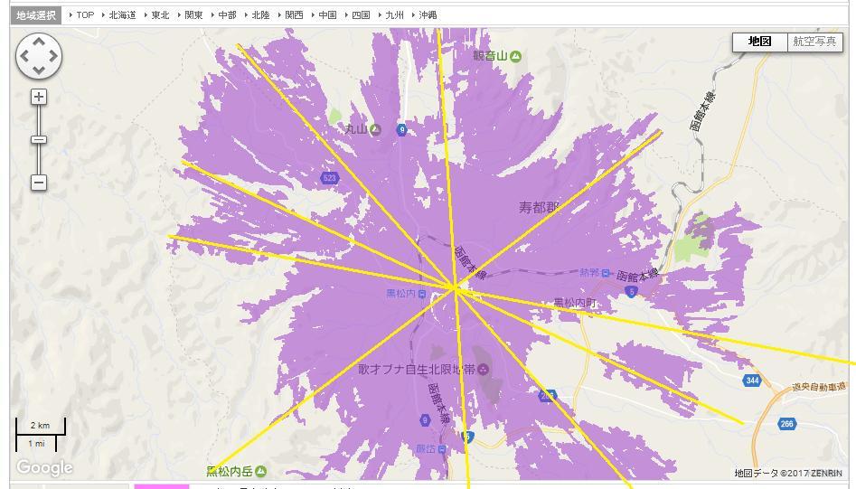Switch to 地図 map view
The height and width of the screenshot is (489, 856).
(759, 42)
